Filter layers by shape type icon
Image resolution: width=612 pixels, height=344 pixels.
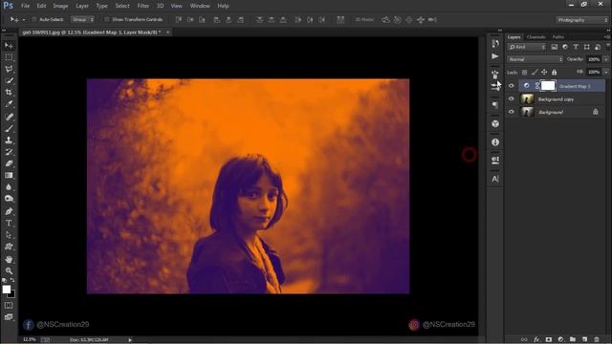click(586, 47)
